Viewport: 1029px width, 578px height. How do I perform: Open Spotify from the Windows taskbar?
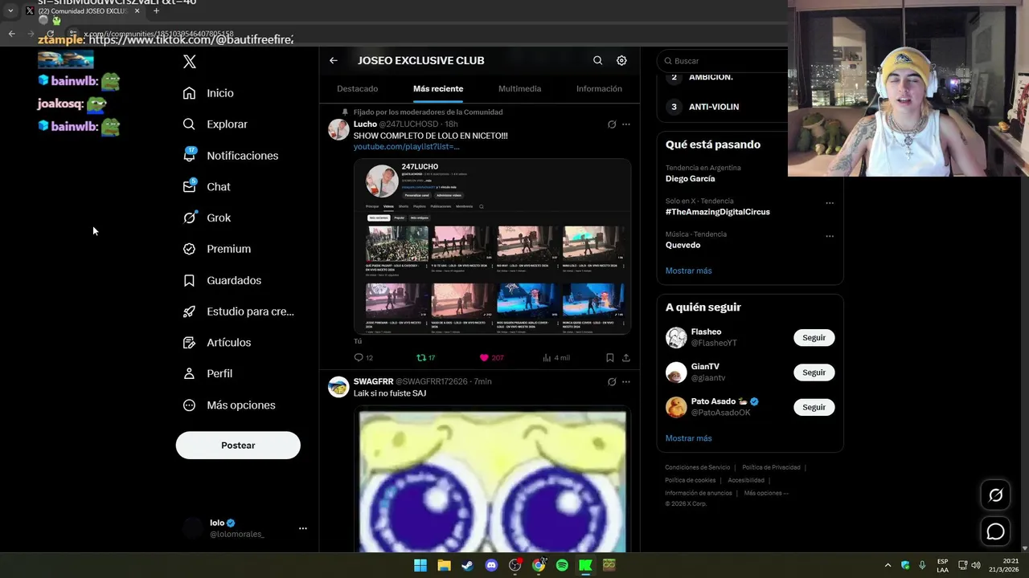tap(562, 565)
